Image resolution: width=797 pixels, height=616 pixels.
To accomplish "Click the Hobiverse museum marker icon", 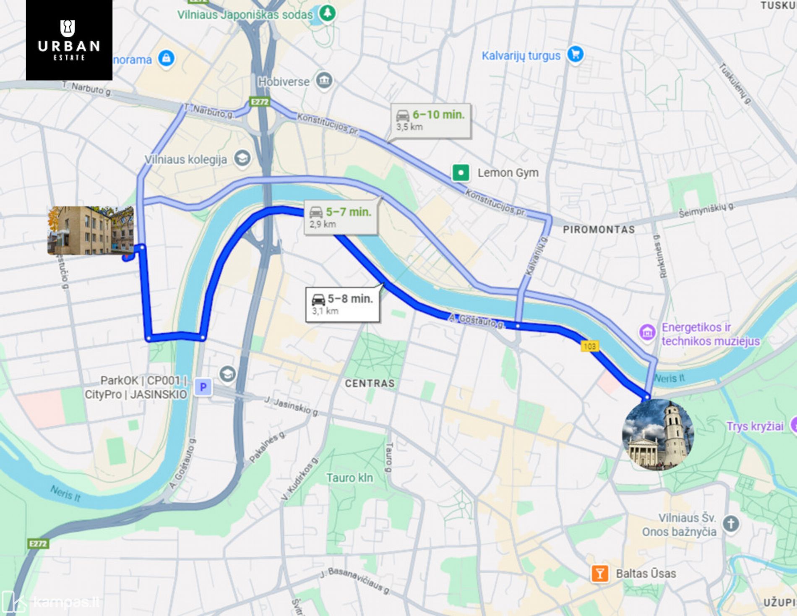I will 324,80.
